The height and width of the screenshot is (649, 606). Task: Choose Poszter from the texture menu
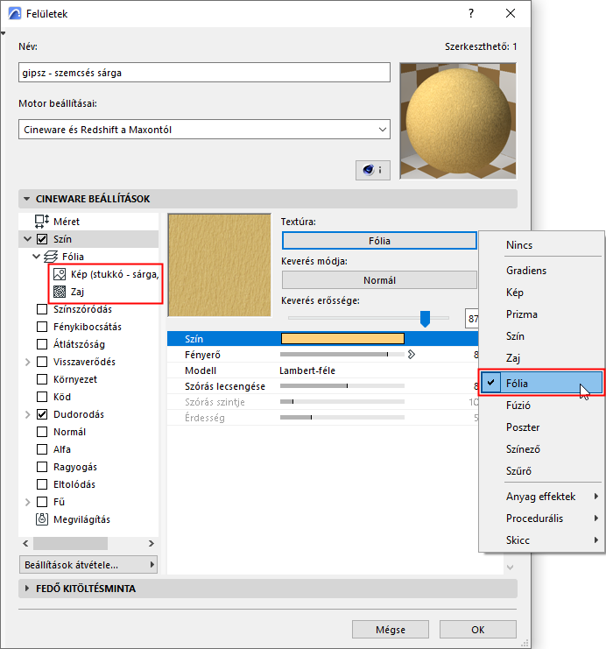coord(541,427)
